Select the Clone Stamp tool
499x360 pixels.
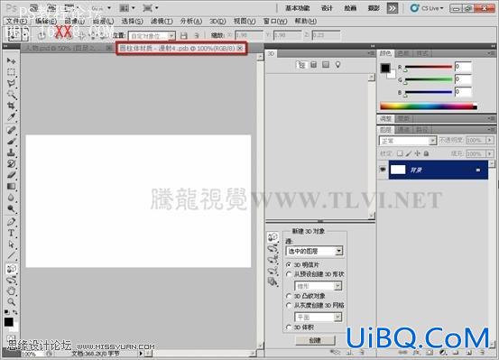[12, 152]
